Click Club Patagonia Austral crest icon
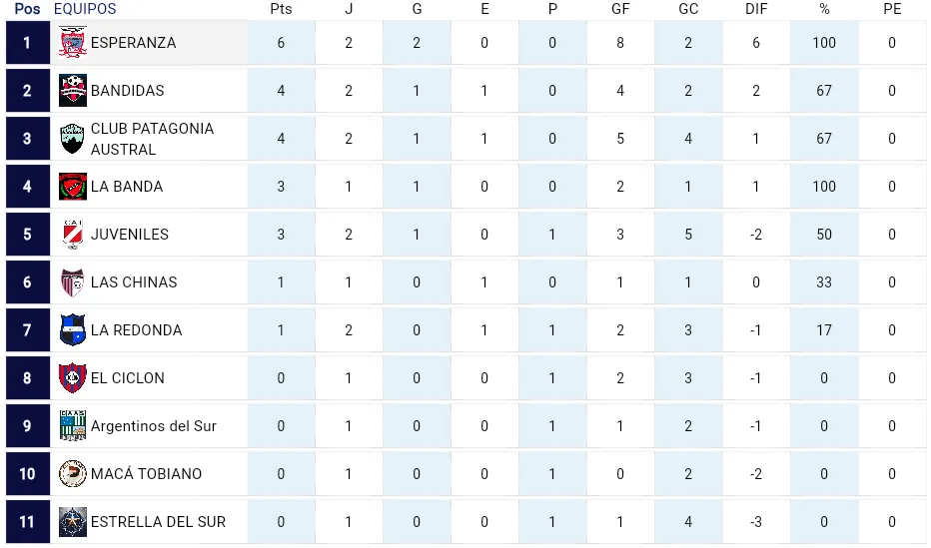Image resolution: width=931 pixels, height=548 pixels. click(72, 139)
